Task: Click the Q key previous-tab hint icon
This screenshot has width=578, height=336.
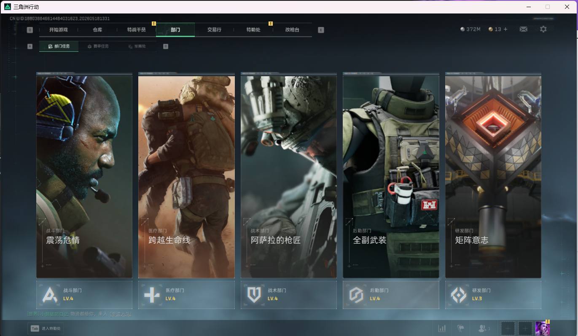Action: 30,30
